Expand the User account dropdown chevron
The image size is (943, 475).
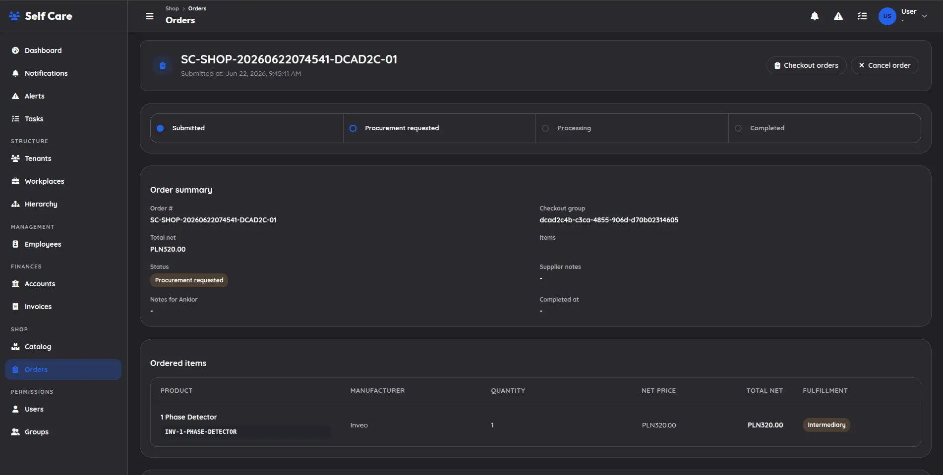coord(925,16)
